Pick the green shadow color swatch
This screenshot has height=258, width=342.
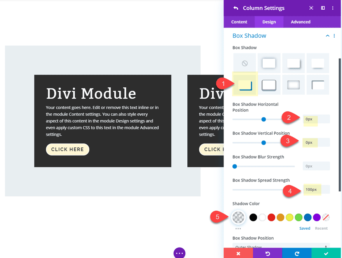(298, 217)
